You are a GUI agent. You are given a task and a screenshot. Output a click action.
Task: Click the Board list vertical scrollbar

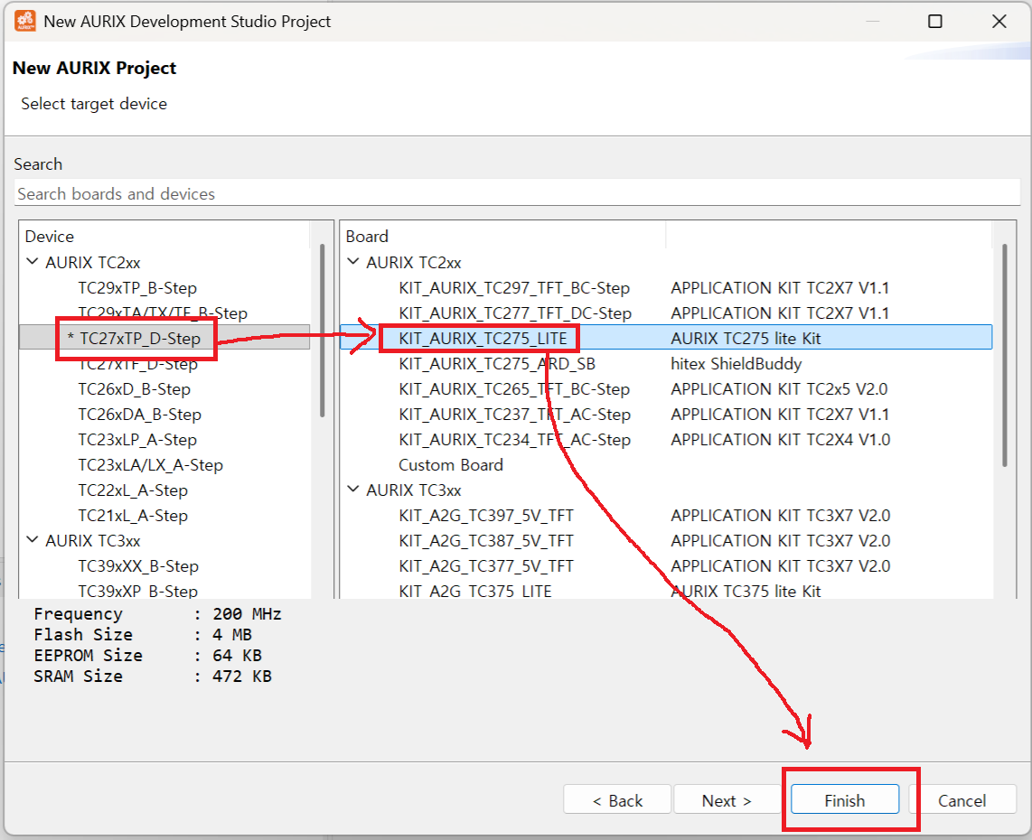tap(1003, 354)
